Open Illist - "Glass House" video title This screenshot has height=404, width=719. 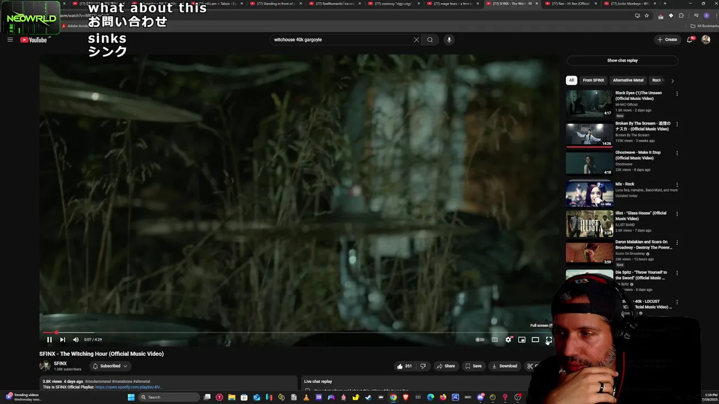pyautogui.click(x=641, y=215)
